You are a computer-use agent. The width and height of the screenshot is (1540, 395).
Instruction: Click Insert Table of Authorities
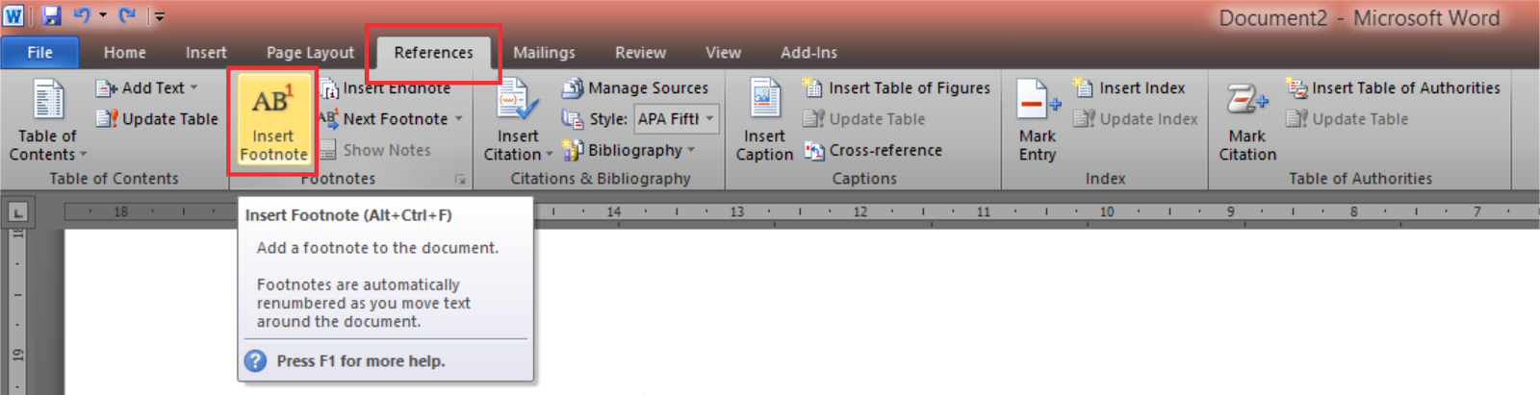point(1393,87)
